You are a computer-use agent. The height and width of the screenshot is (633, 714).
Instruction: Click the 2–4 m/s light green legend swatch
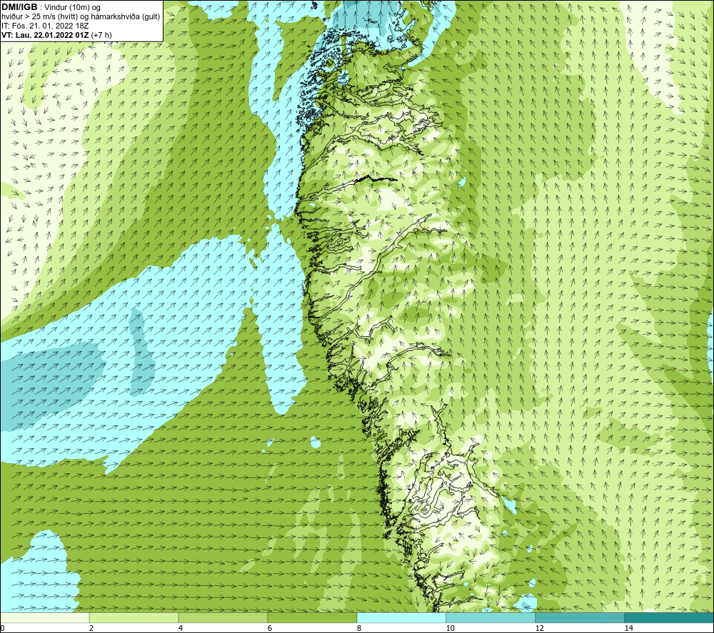tap(134, 618)
